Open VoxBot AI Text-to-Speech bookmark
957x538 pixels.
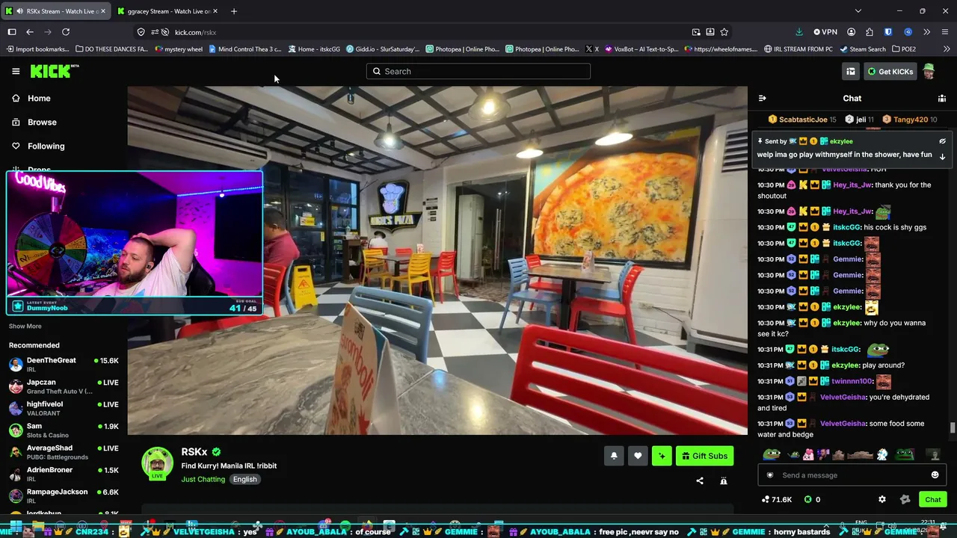642,49
